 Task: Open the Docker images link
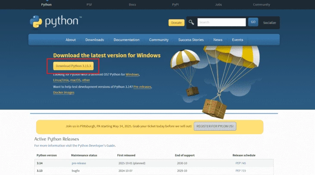point(64,92)
